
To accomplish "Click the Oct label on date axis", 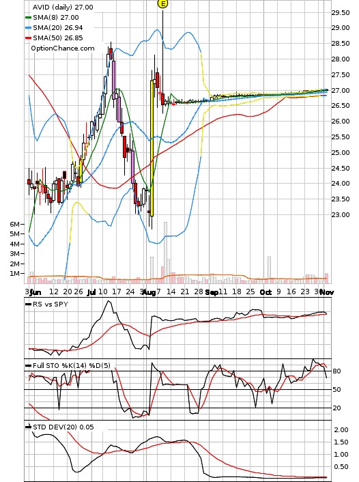I will tap(265, 292).
